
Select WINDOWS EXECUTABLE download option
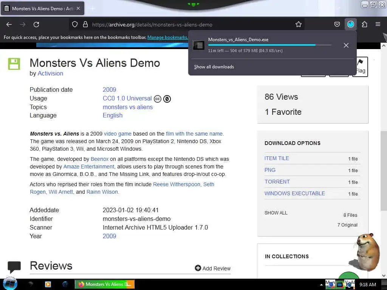point(295,194)
